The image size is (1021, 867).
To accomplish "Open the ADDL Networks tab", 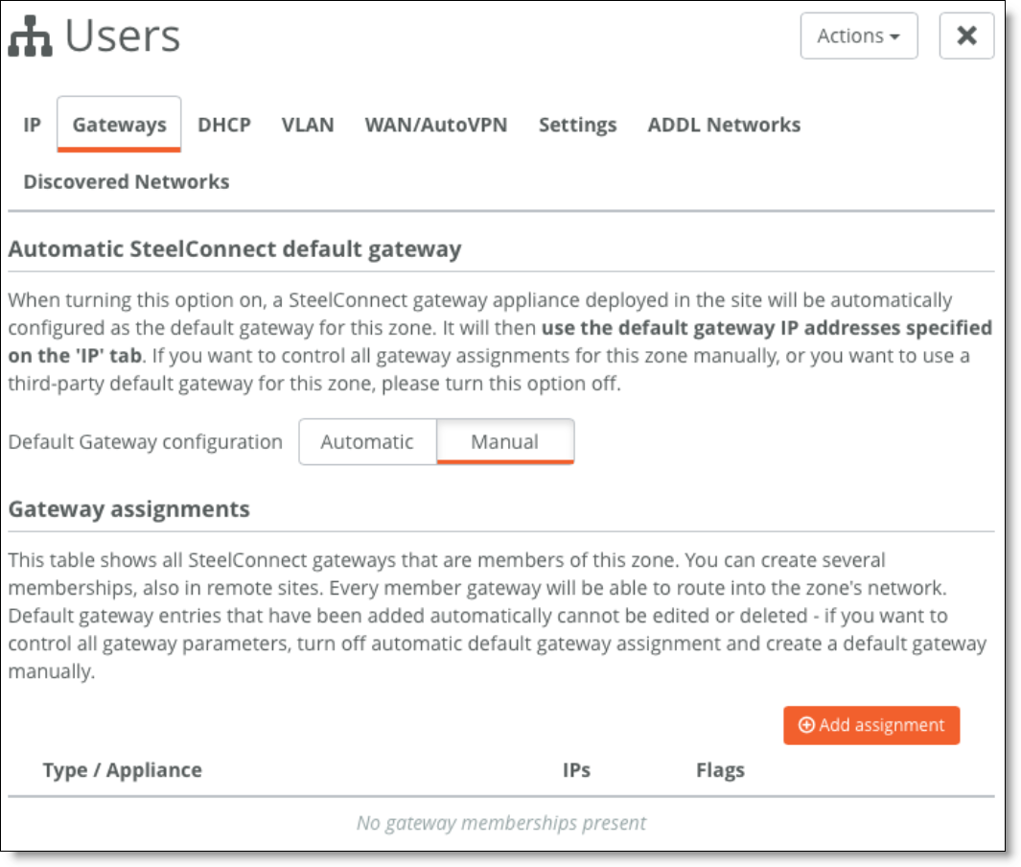I will [724, 125].
